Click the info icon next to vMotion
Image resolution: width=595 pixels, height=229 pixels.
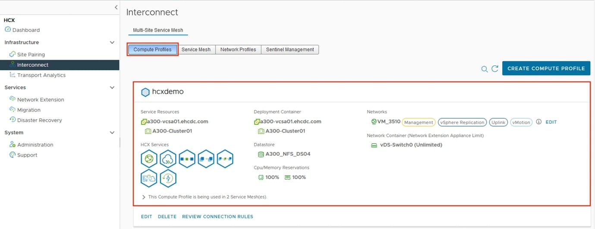tap(538, 122)
